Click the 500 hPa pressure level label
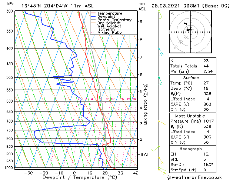233x180 pixels. tap(10, 77)
